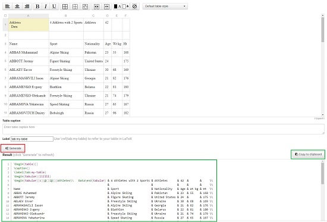Split the selected cells
This screenshot has width=327, height=222.
[x=106, y=7]
